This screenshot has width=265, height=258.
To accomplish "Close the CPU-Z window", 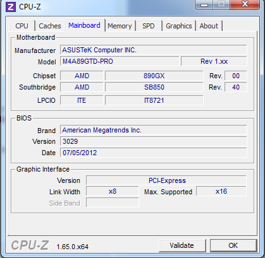I will point(245,4).
